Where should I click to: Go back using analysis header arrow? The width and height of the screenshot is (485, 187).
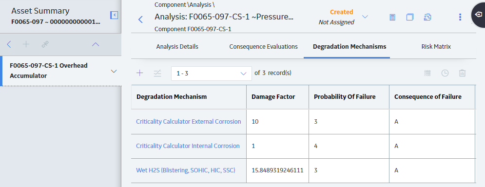coord(140,19)
